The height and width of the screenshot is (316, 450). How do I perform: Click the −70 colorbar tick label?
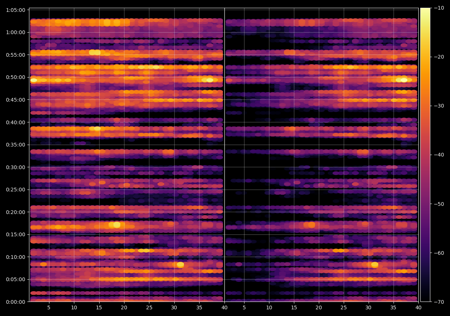(x=439, y=302)
